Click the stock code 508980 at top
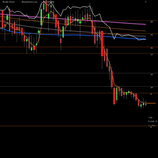Viewport: 158px width, 158px height. click(50, 2)
